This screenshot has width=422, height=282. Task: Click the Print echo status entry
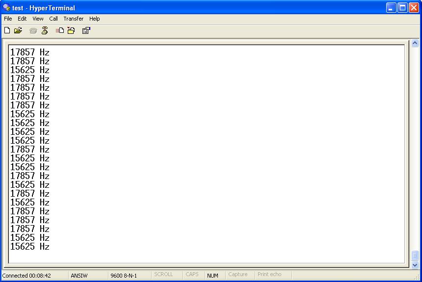[269, 274]
